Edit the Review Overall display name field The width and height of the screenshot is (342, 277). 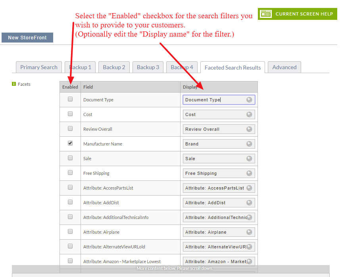219,129
